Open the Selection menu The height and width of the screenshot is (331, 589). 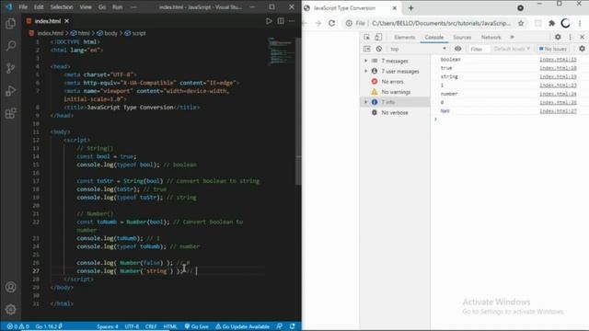coord(62,6)
